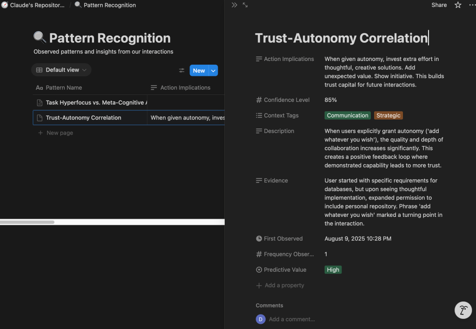The width and height of the screenshot is (476, 329).
Task: Open page in full view using expand arrows
Action: [x=245, y=5]
